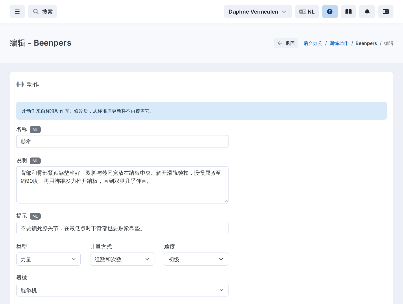
Task: Open the 难度 dropdown showing 初级
Action: tap(196, 259)
